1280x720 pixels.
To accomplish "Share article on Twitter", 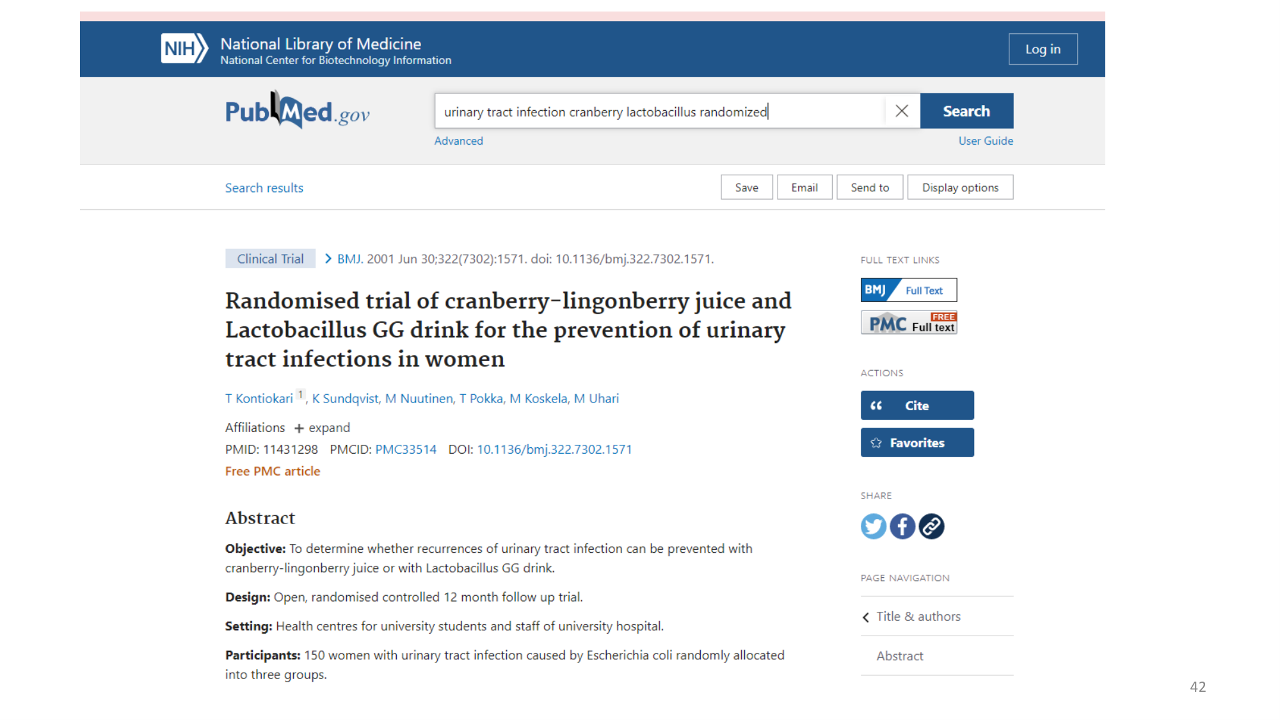I will coord(873,526).
